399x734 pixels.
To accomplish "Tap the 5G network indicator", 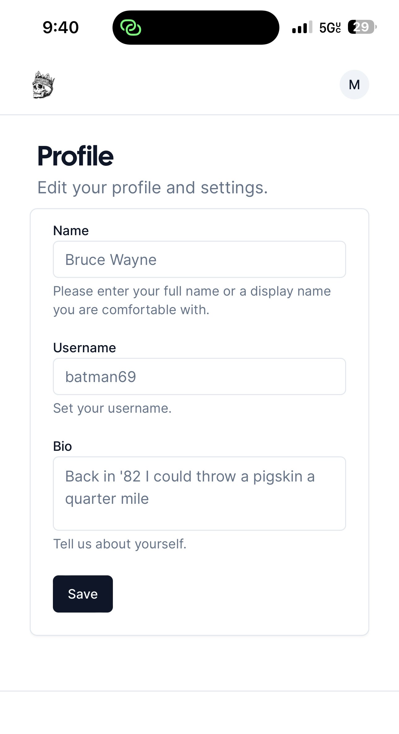I will (330, 28).
